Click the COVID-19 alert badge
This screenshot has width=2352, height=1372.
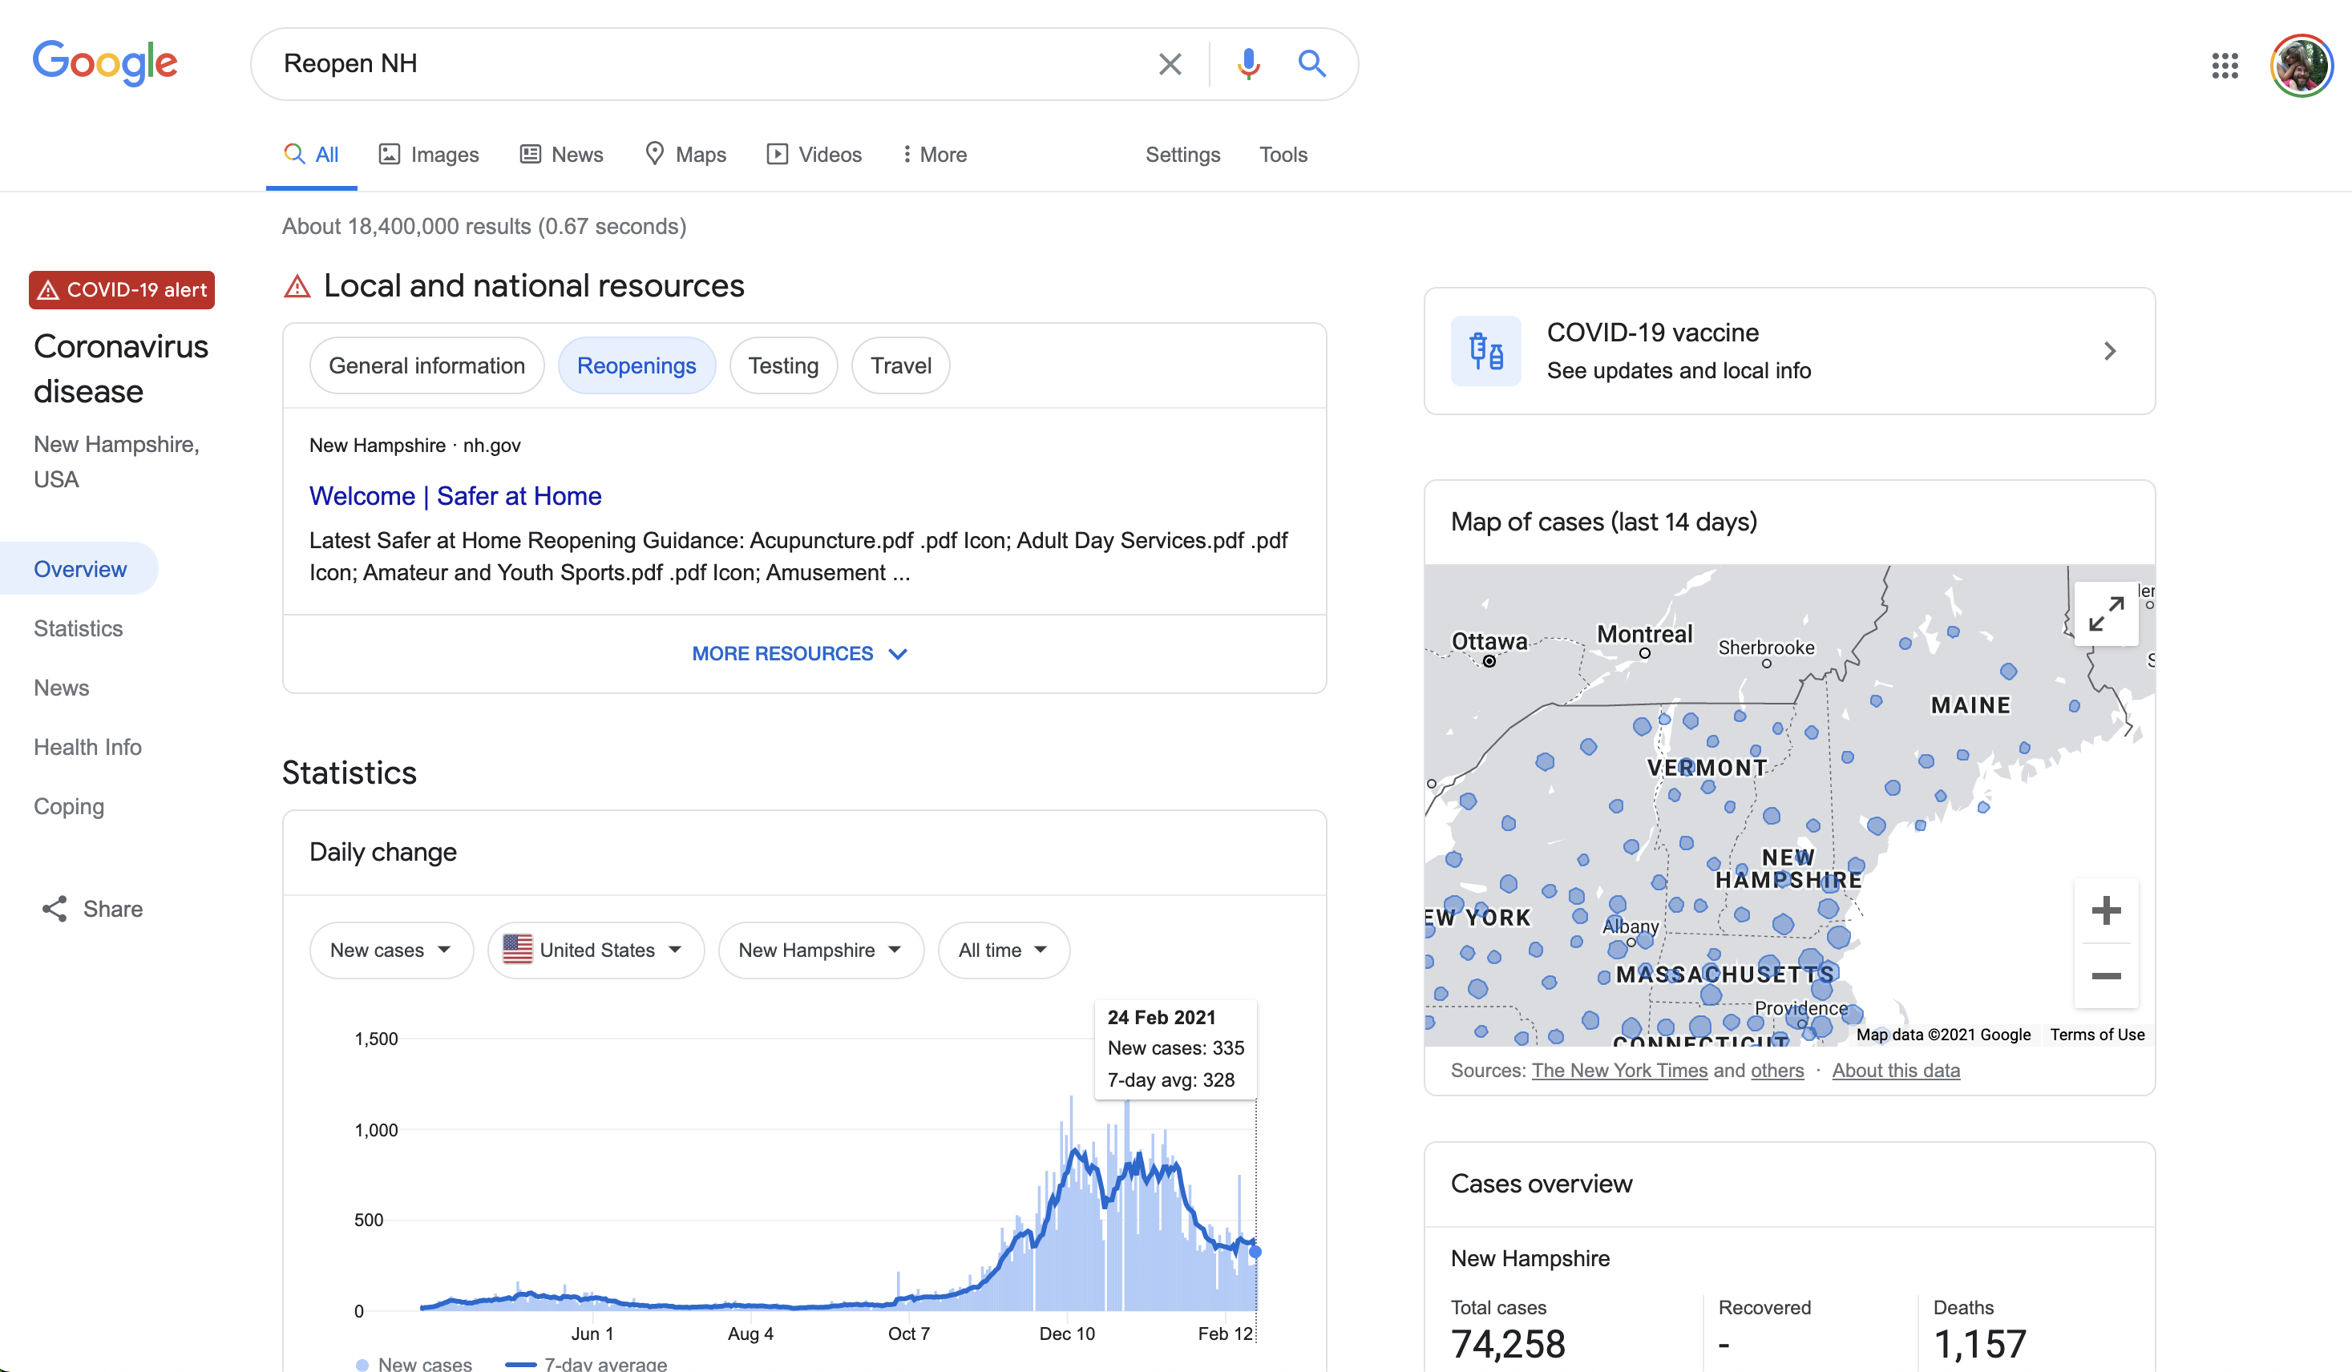pos(121,289)
